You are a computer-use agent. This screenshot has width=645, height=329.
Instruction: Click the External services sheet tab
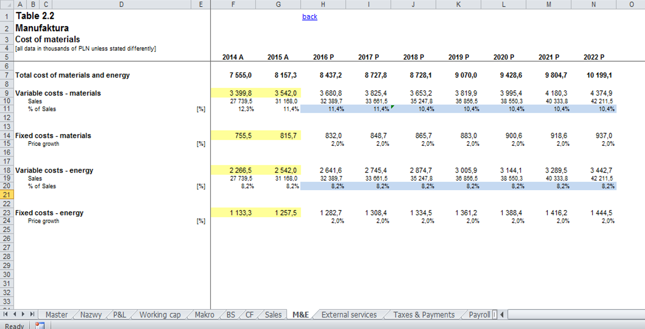click(x=349, y=314)
